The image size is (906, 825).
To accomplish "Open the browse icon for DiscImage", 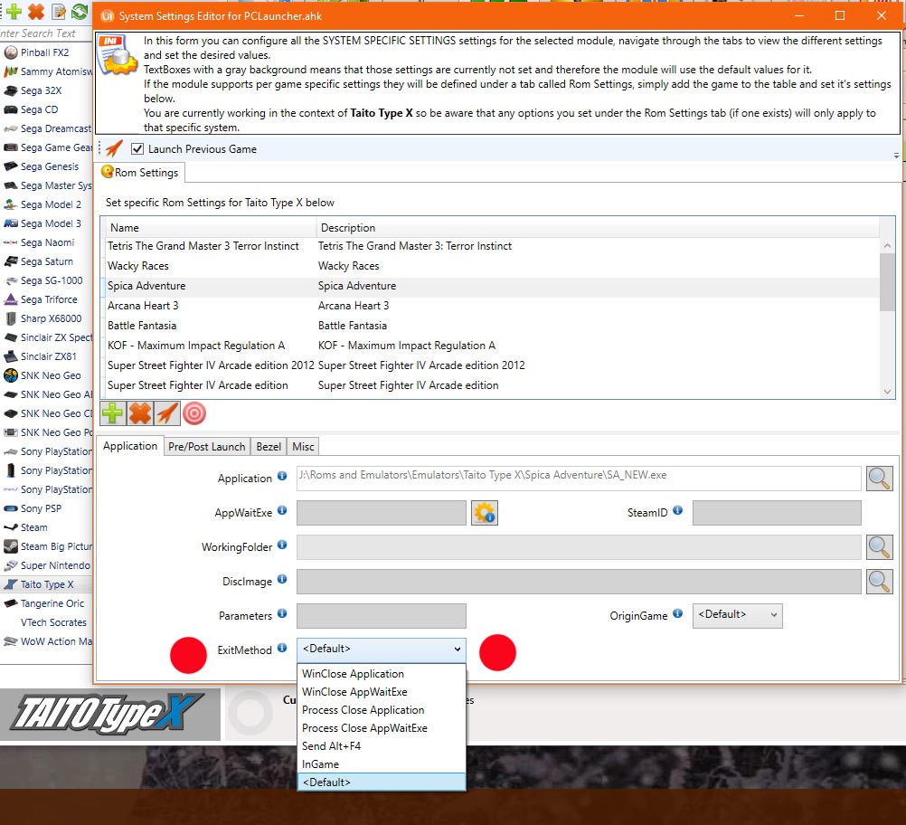I will tap(879, 582).
